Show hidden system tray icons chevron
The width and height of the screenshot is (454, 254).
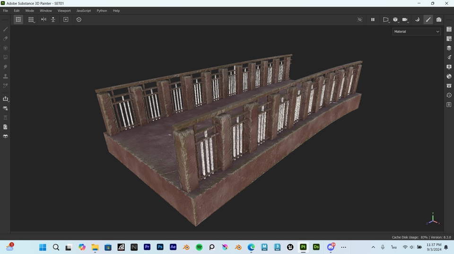373,247
